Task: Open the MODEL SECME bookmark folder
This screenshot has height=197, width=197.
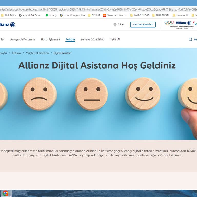Action: 140,15
